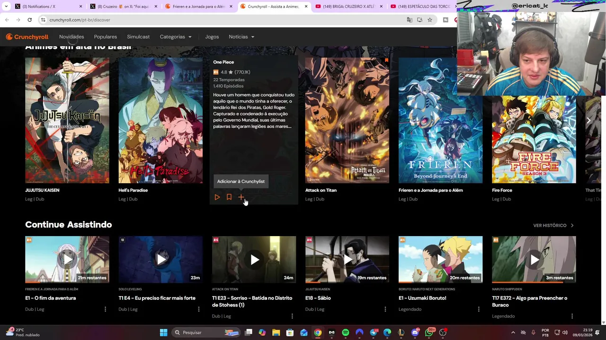Open the Jogos page

click(x=212, y=37)
